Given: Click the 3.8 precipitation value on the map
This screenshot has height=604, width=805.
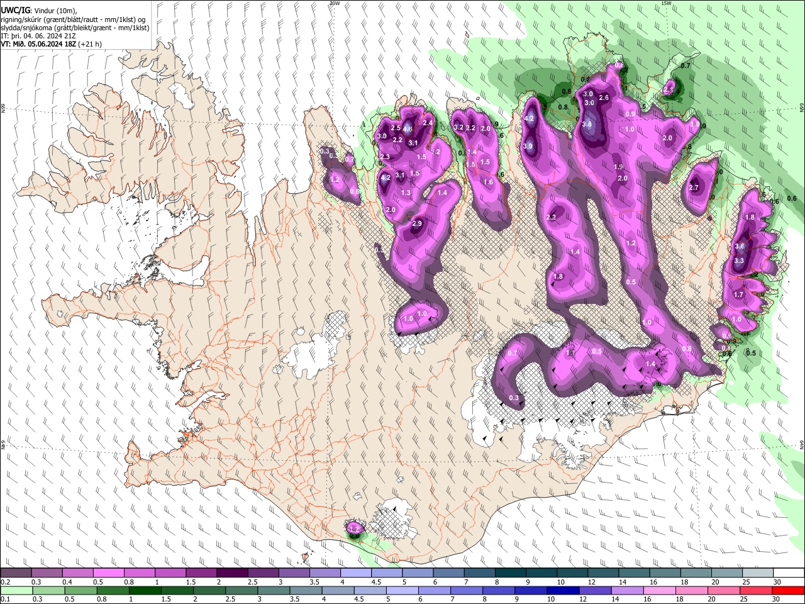Looking at the screenshot, I should (587, 125).
